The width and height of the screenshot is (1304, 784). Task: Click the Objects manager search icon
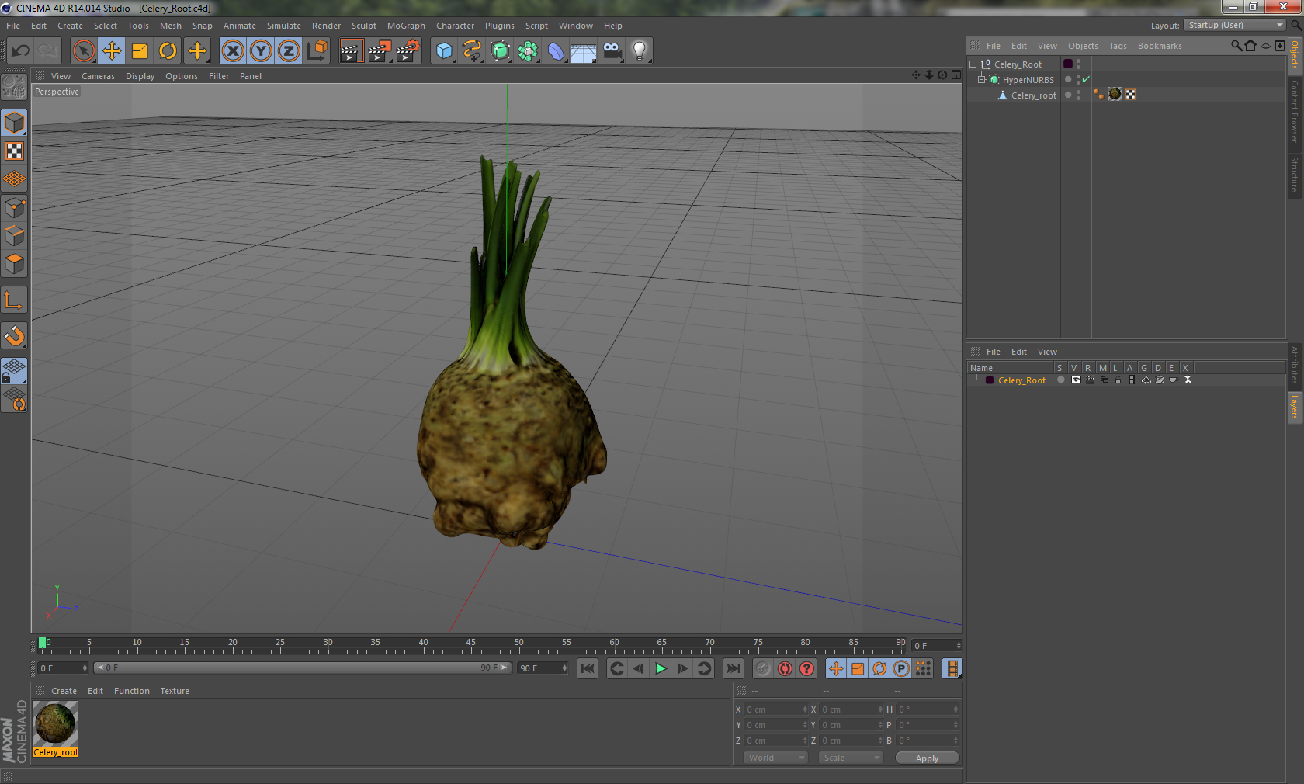pyautogui.click(x=1236, y=46)
